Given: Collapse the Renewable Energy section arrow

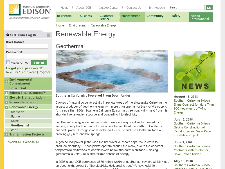Looking at the screenshot, I should (x=6, y=107).
